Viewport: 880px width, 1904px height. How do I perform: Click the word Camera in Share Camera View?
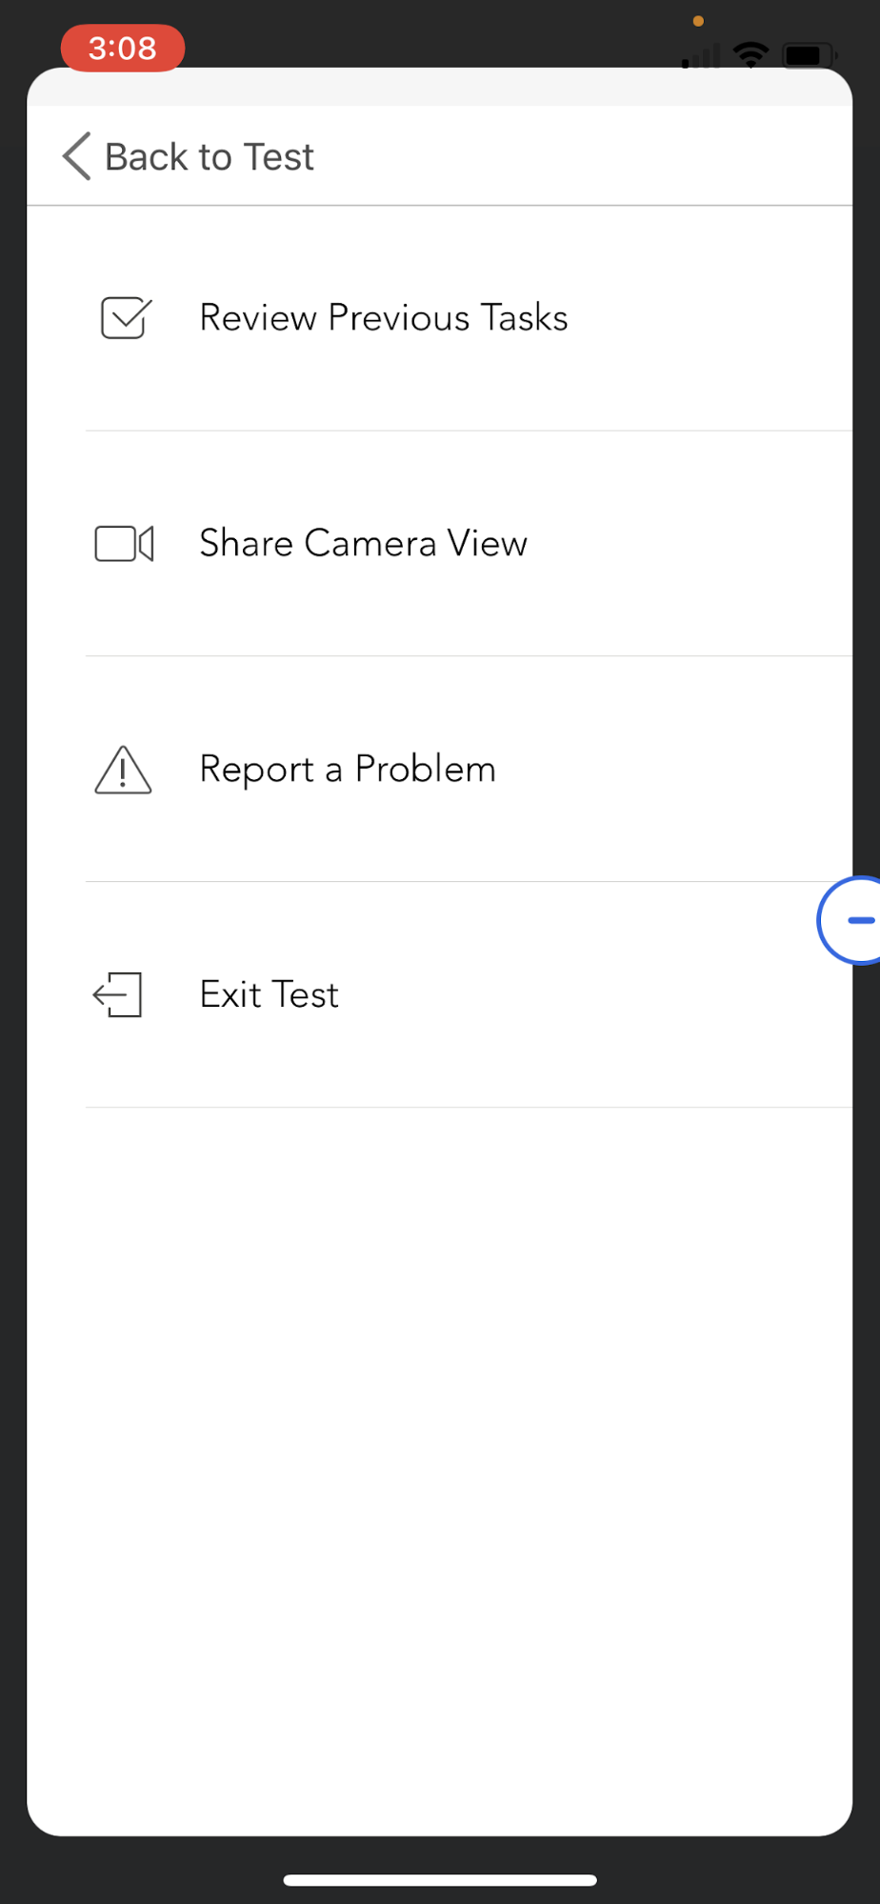[370, 544]
